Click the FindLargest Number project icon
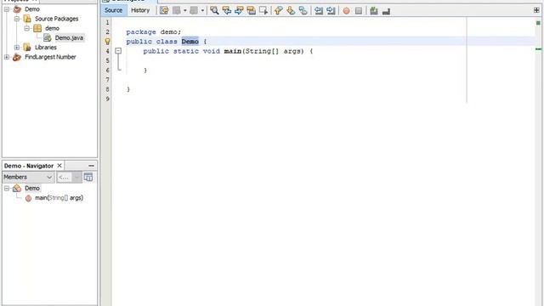The height and width of the screenshot is (306, 544). (17, 57)
